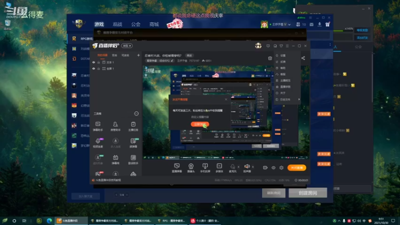
Task: Open the gift box icon above preview
Action: [270, 58]
